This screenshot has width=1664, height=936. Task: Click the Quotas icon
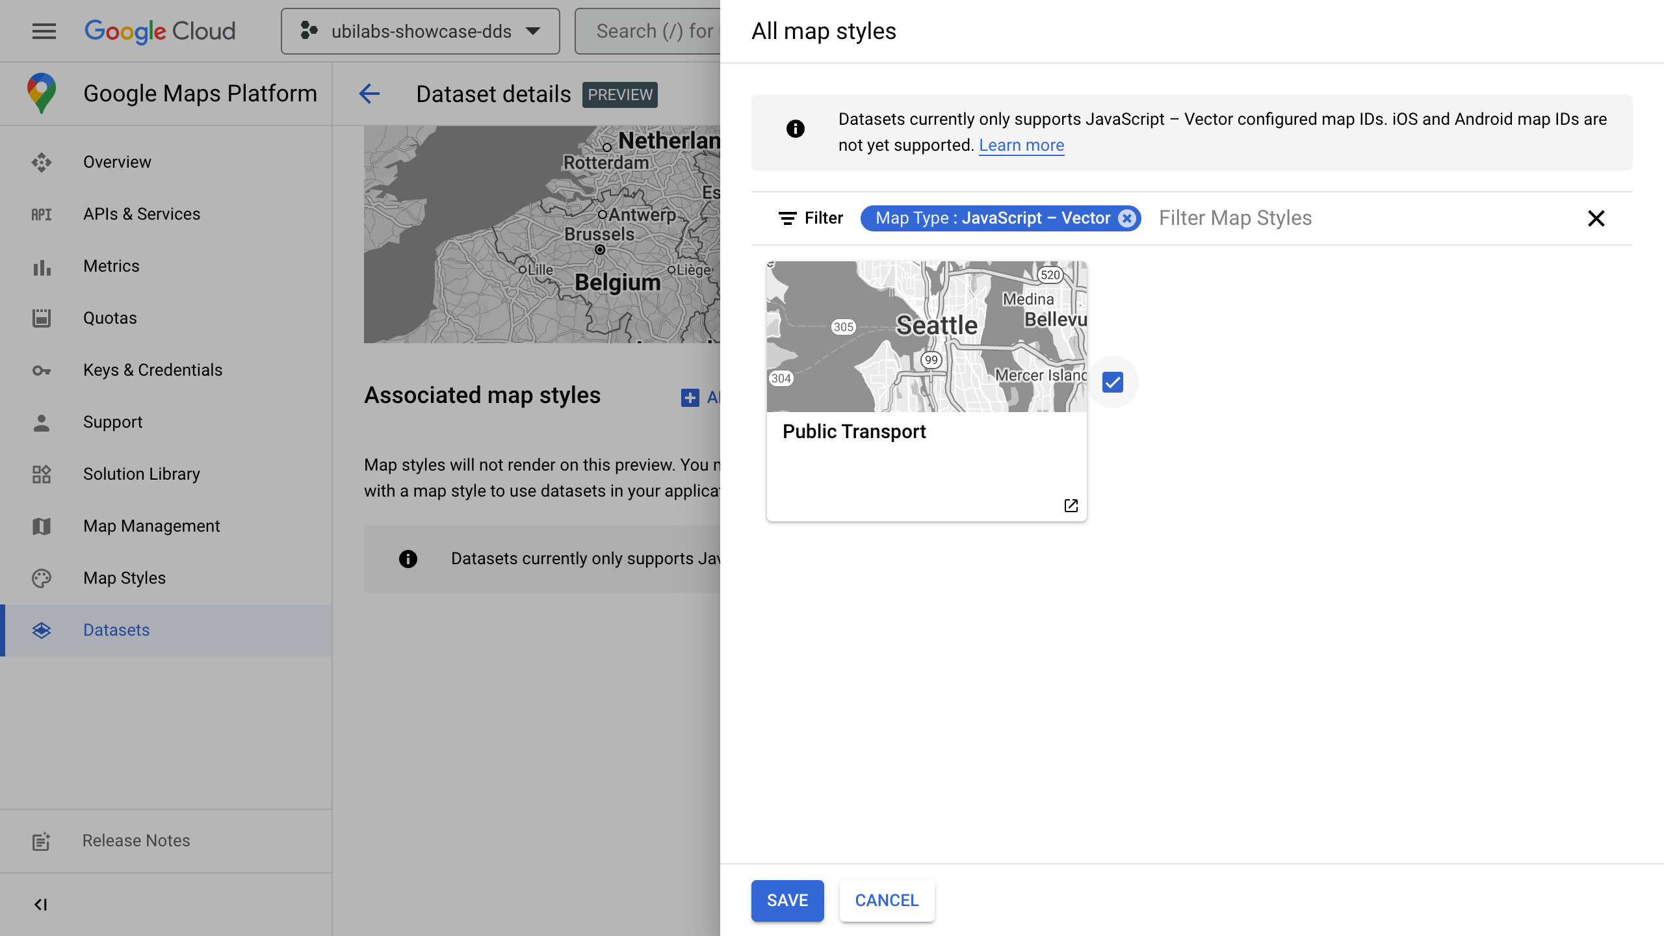click(x=42, y=318)
